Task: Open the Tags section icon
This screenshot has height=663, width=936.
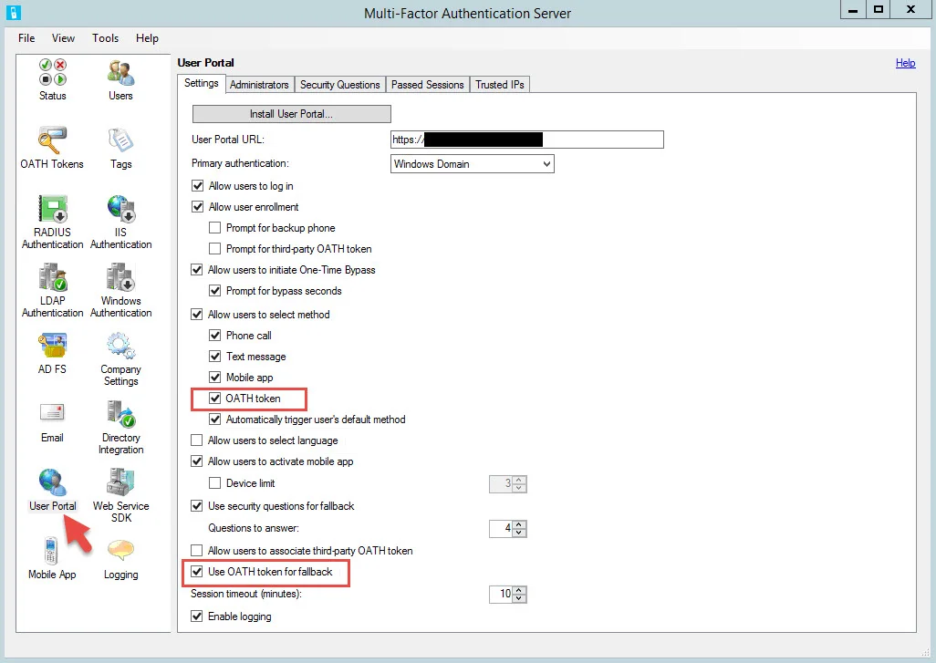Action: click(x=120, y=148)
